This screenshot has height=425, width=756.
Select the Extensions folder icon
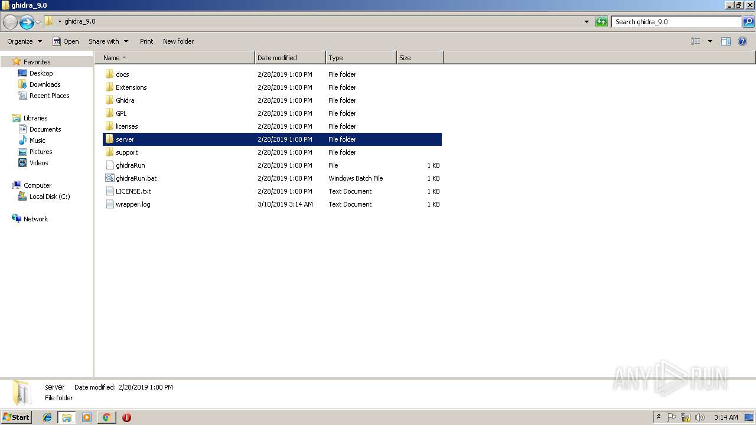109,87
